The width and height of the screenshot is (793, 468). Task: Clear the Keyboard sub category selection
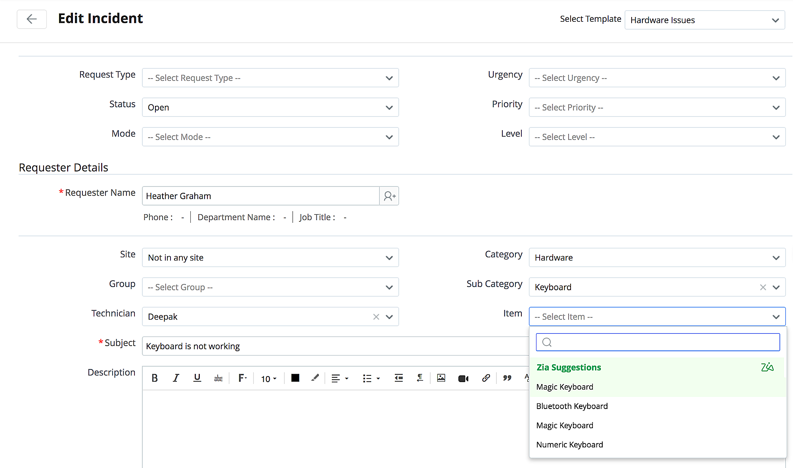click(763, 287)
